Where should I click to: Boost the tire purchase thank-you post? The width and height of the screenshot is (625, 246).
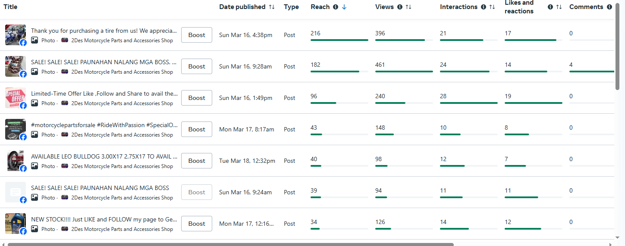point(197,35)
